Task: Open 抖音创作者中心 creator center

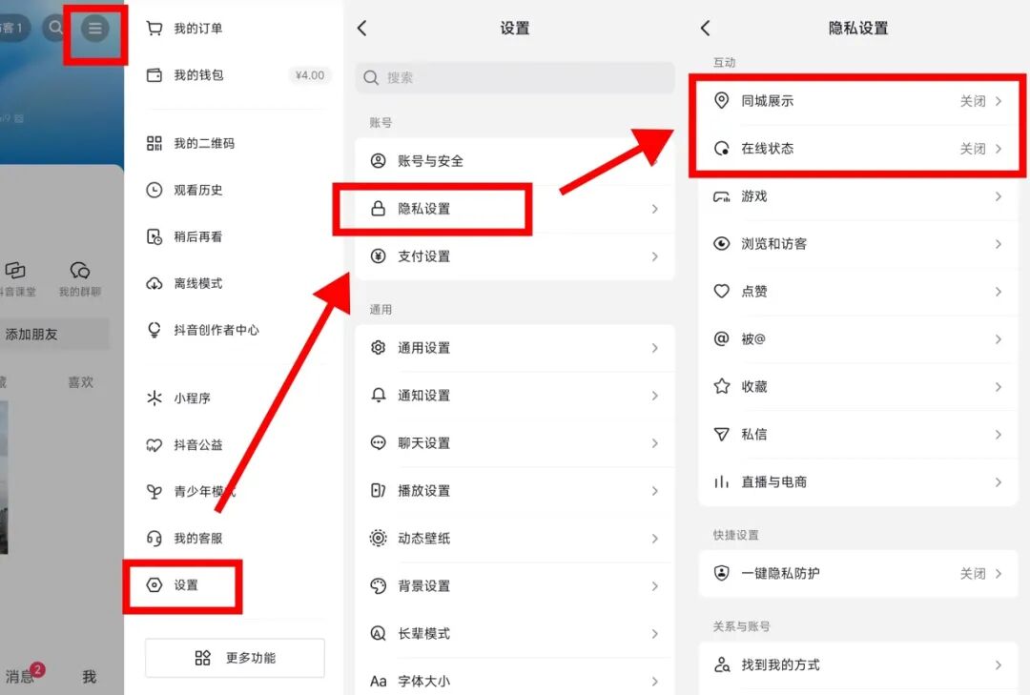Action: [219, 331]
